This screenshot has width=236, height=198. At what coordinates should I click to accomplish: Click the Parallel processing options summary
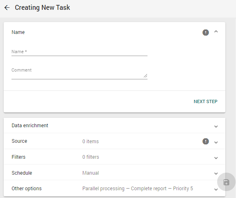[138, 189]
